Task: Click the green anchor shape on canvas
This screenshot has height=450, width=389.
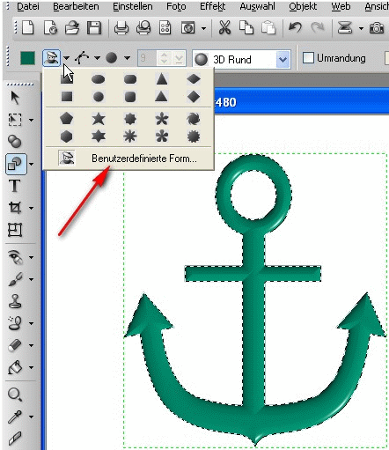Action: coord(254,323)
